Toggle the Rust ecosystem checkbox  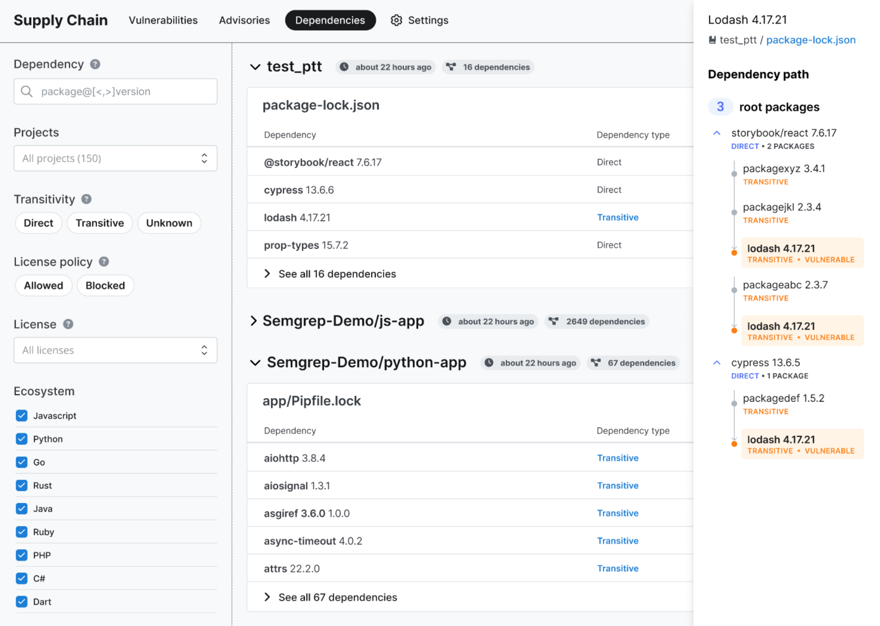[21, 485]
